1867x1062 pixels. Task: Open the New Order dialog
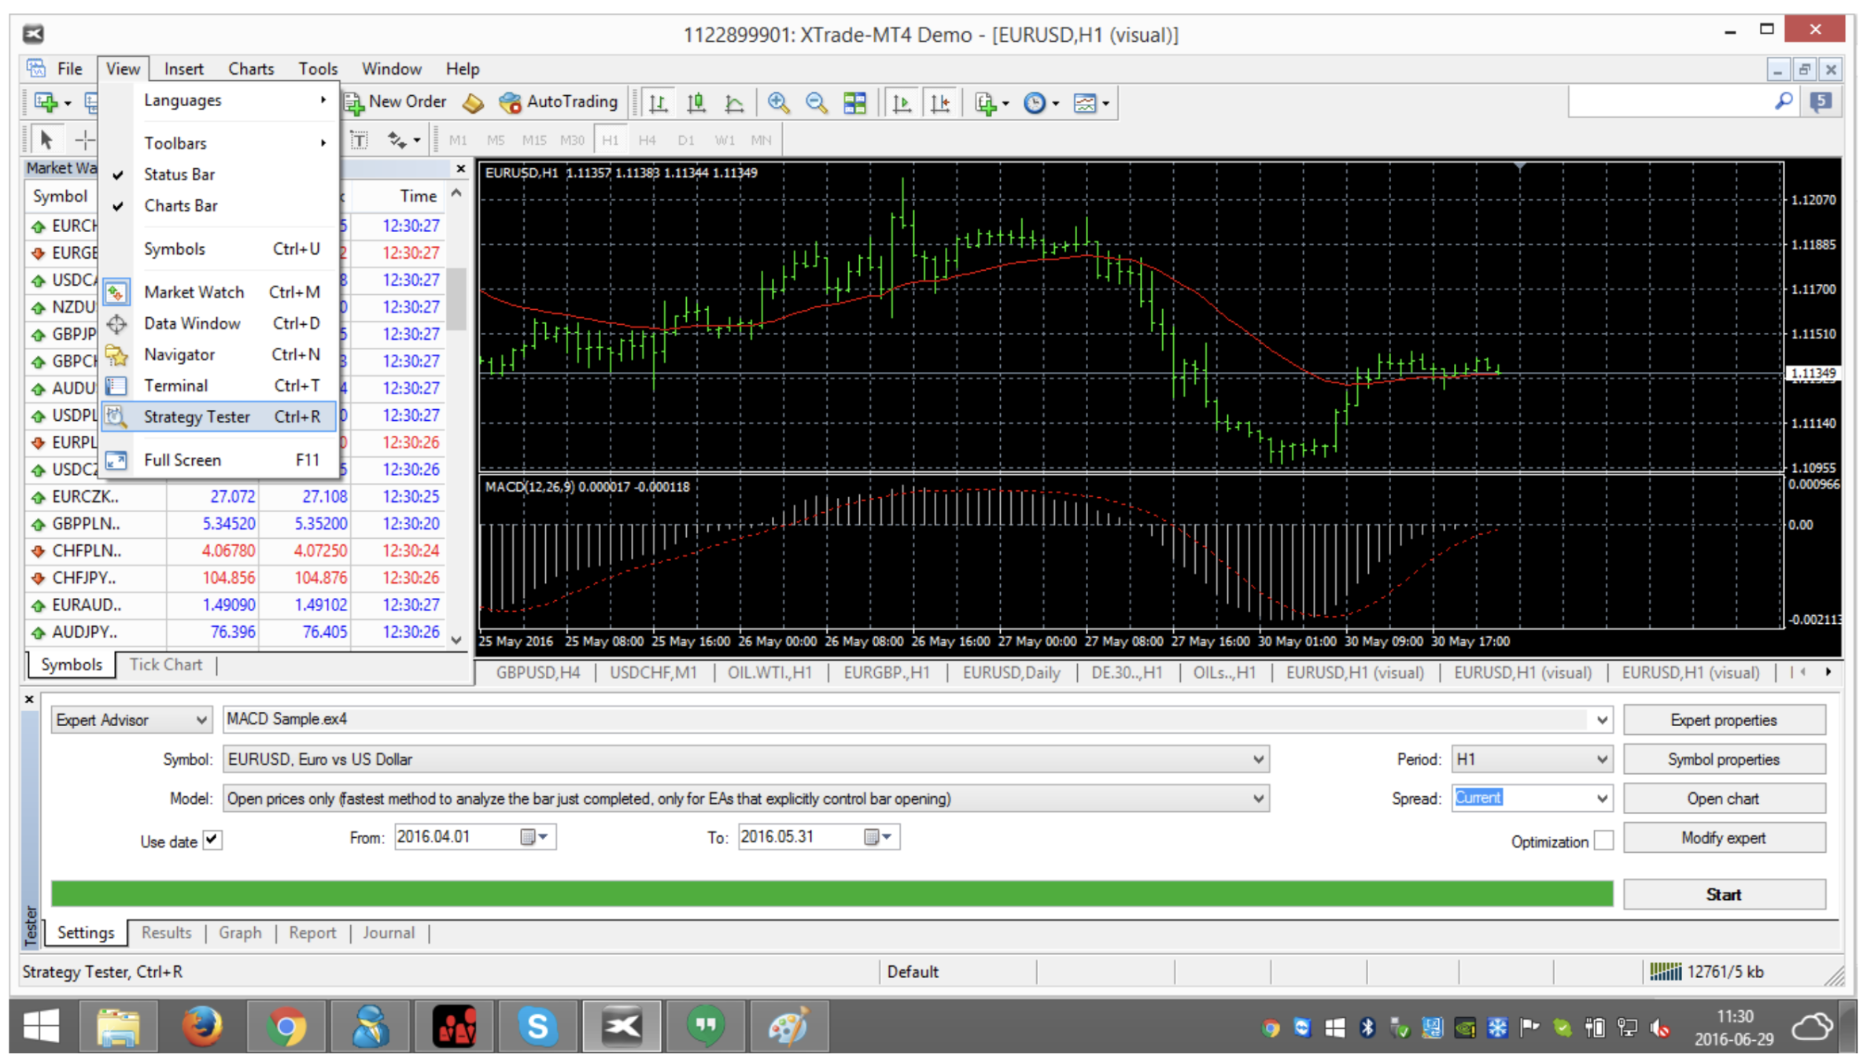pyautogui.click(x=396, y=101)
